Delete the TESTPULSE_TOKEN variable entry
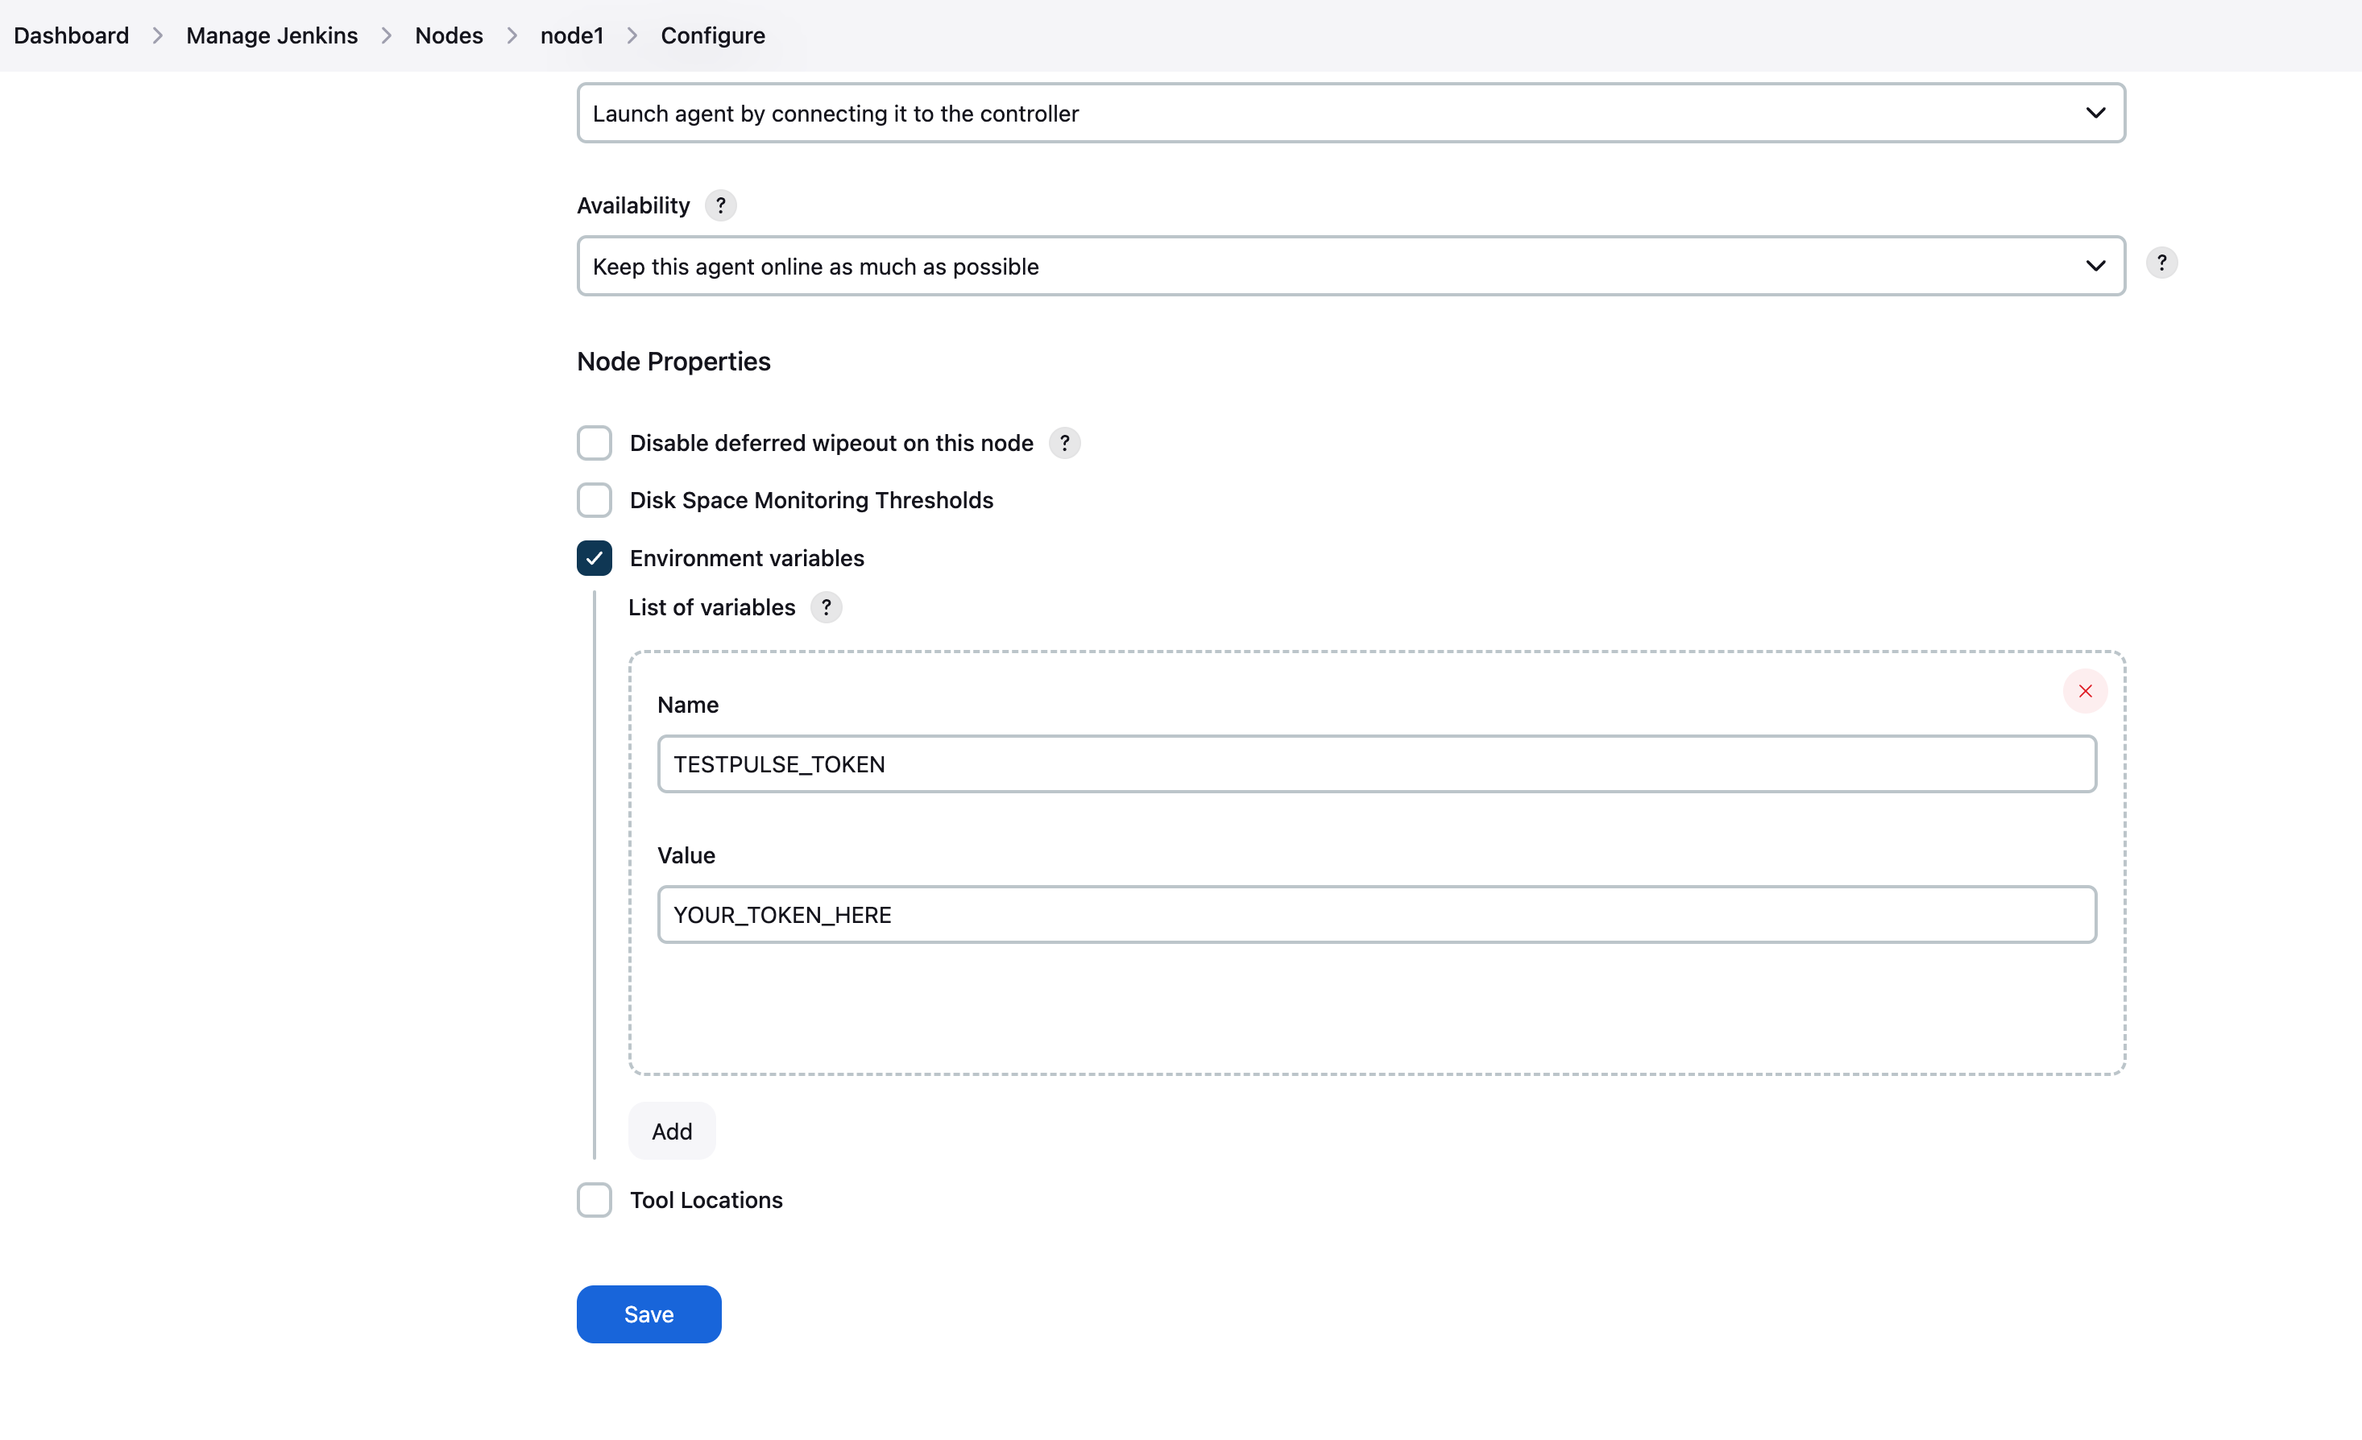 (2085, 691)
